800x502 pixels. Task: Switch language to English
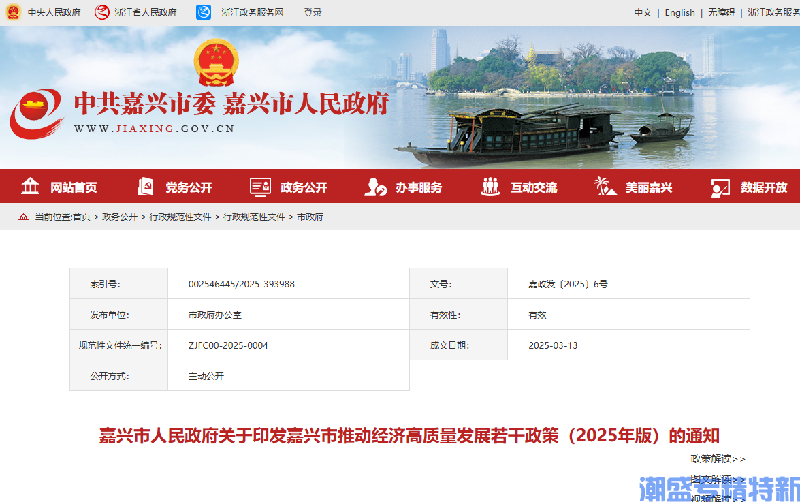[679, 12]
